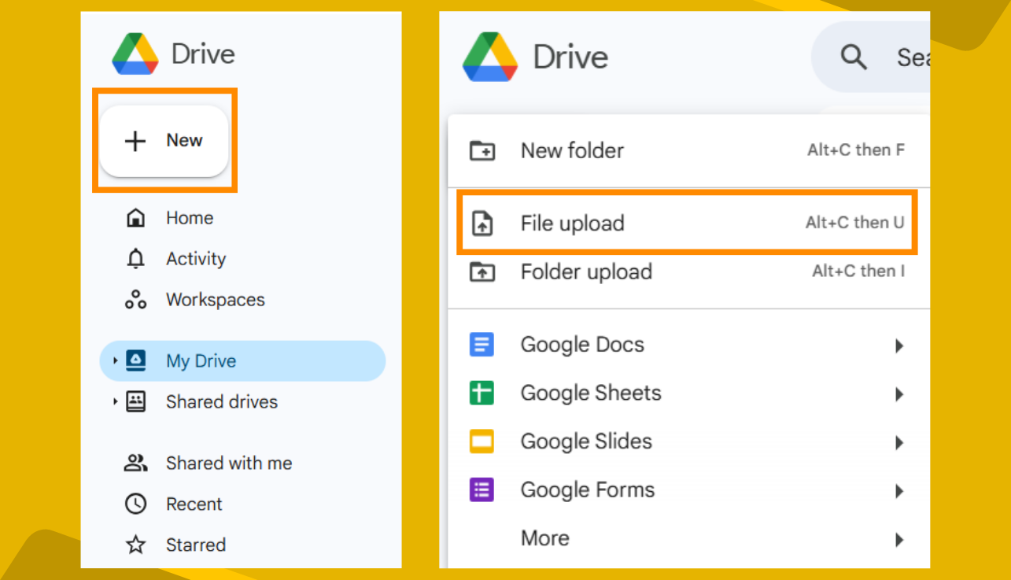Screen dimensions: 1011x580
Task: Click the search magnifying glass icon
Action: pos(854,57)
